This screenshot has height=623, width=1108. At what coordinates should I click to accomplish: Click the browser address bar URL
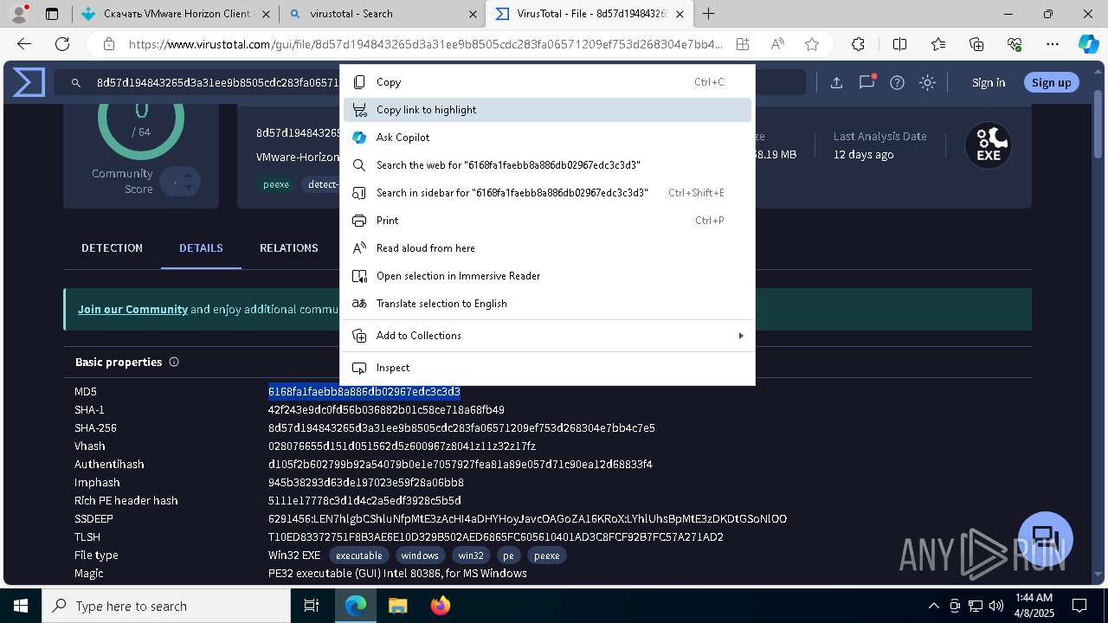pyautogui.click(x=424, y=44)
